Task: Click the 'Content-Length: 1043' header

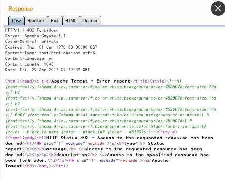Action: [x=29, y=64]
